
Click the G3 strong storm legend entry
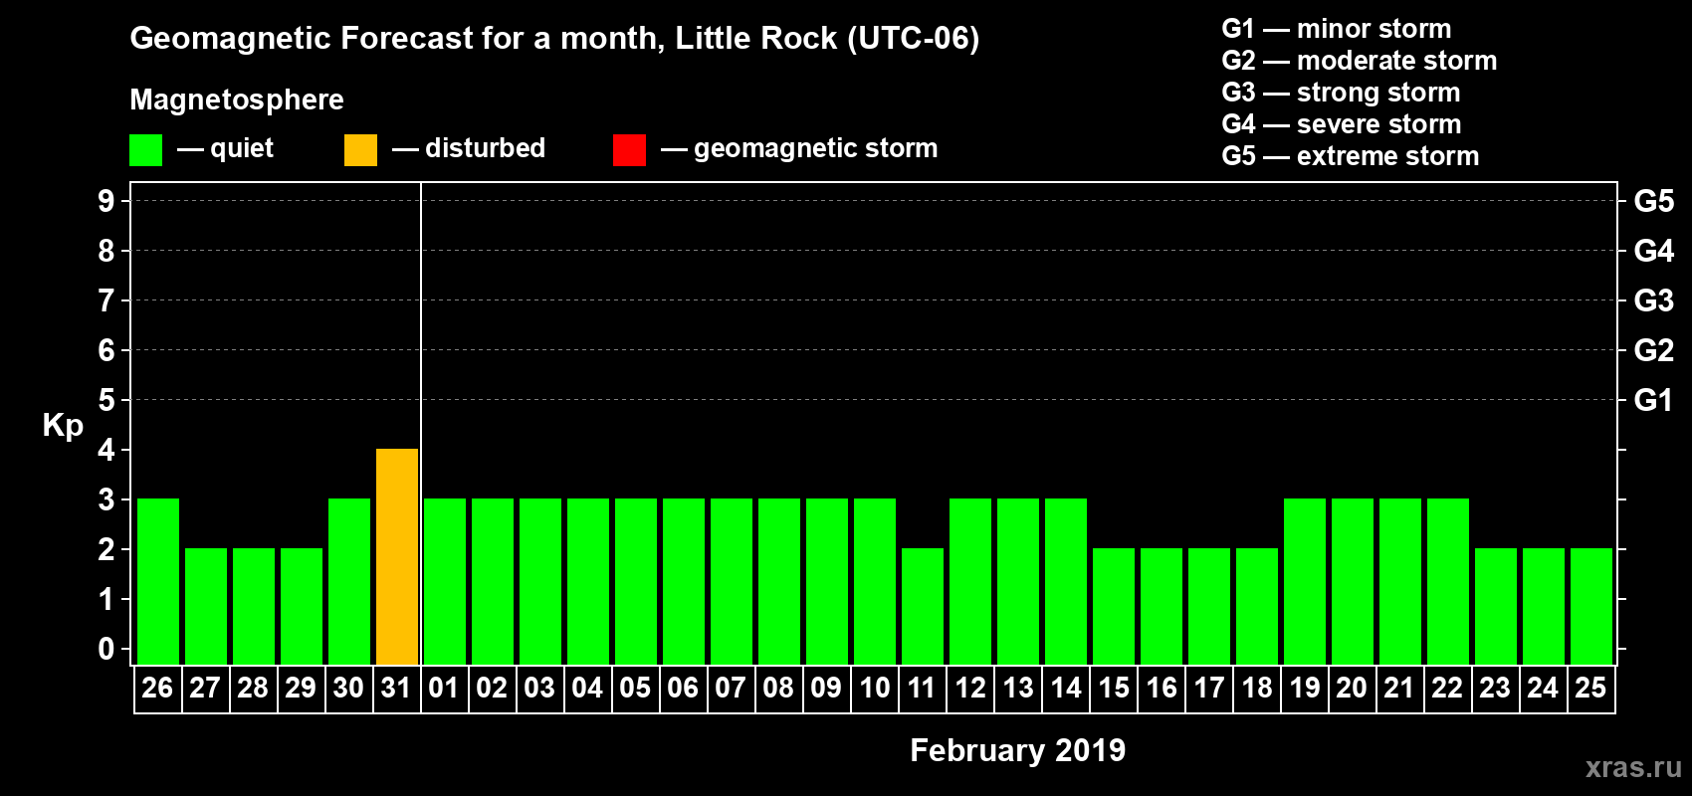coord(1341,93)
